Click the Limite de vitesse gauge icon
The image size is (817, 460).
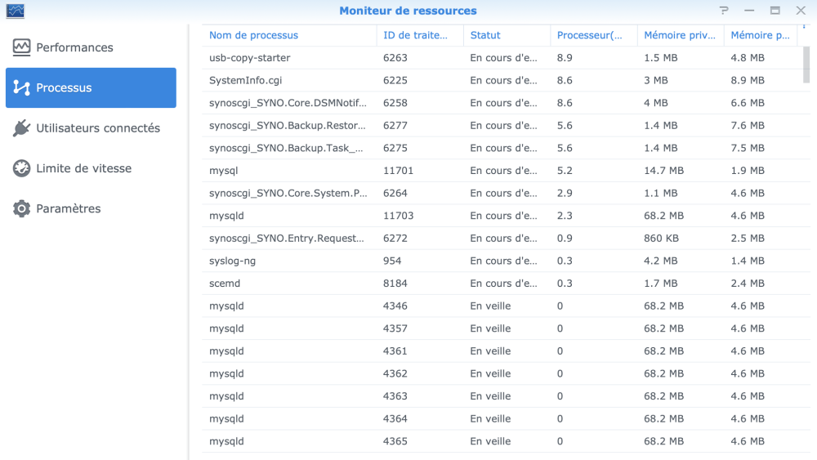21,168
